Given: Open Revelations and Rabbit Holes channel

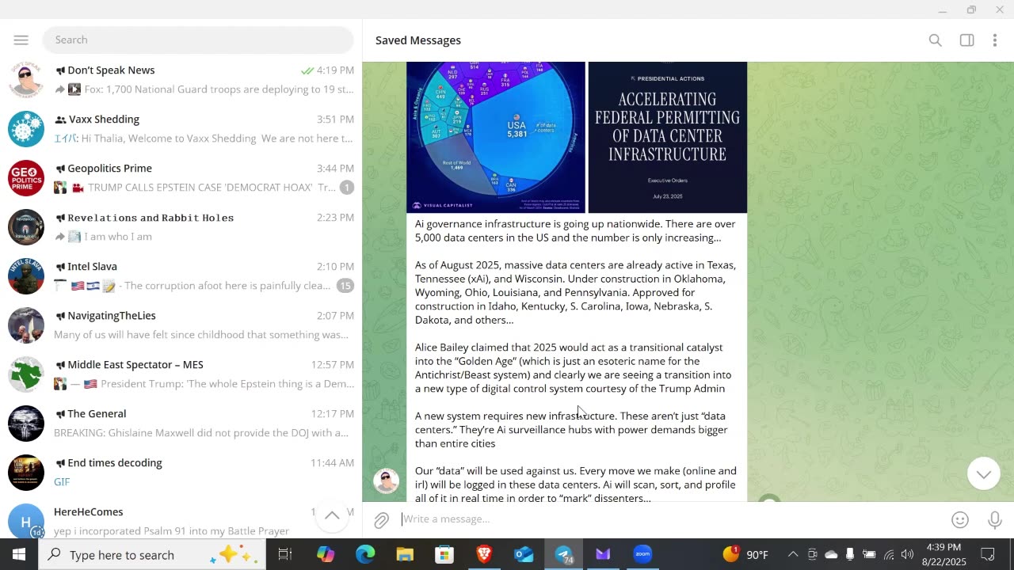Looking at the screenshot, I should (x=181, y=227).
